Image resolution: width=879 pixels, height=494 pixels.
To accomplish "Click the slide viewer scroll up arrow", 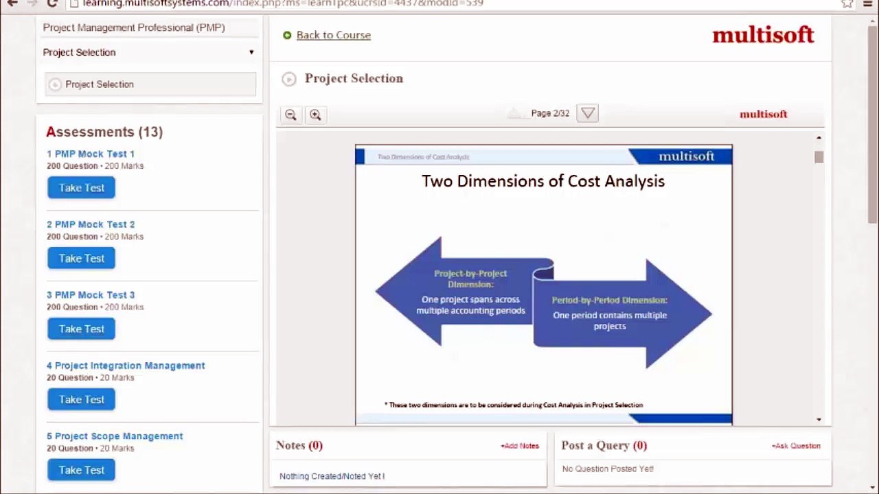I will click(x=819, y=138).
